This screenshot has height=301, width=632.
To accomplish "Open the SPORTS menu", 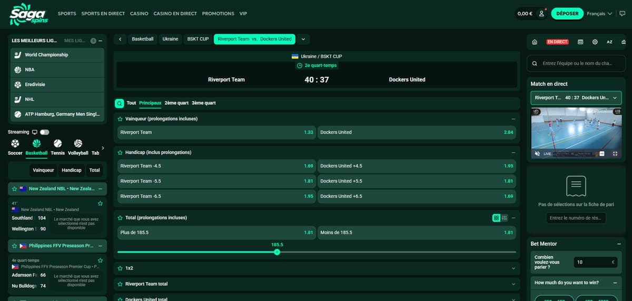I will pyautogui.click(x=67, y=14).
